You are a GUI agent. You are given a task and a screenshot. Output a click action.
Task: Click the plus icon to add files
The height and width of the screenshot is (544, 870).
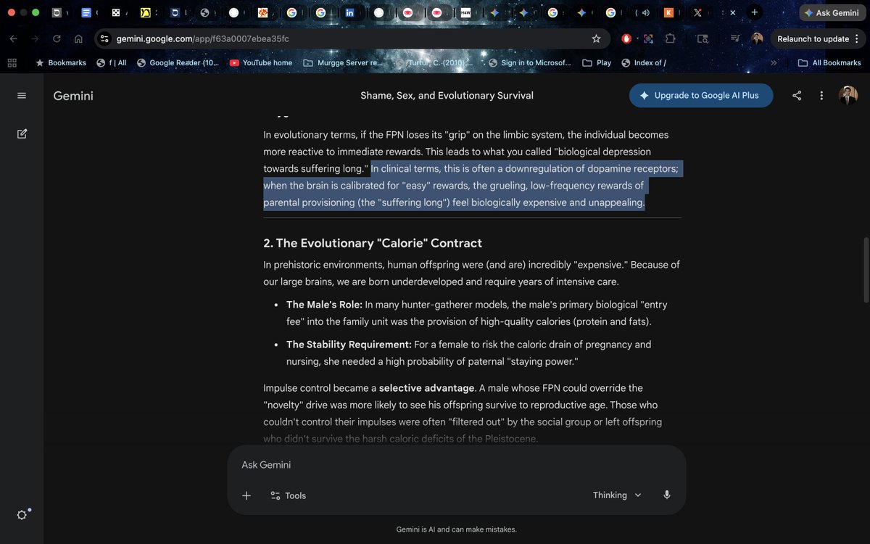(246, 495)
